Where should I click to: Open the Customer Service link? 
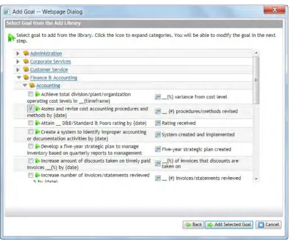tap(49, 69)
